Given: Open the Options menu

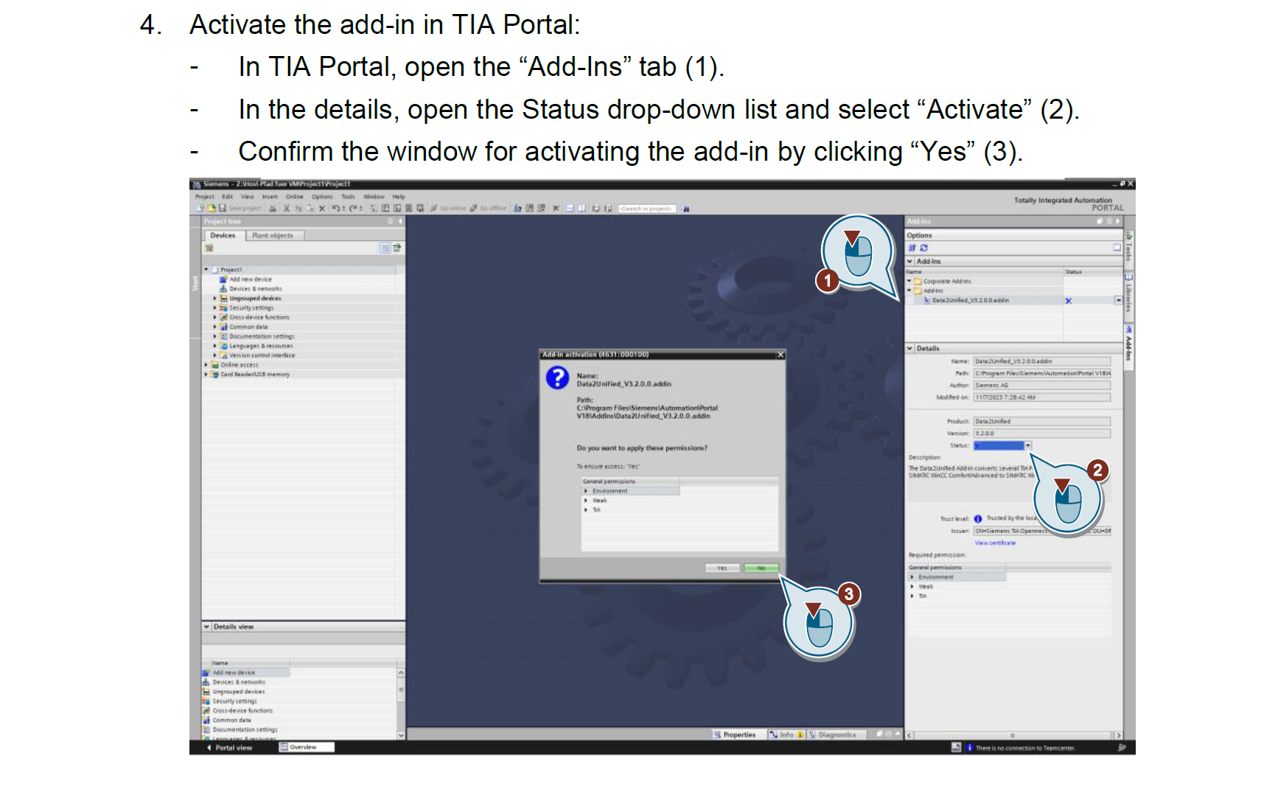Looking at the screenshot, I should coord(321,197).
